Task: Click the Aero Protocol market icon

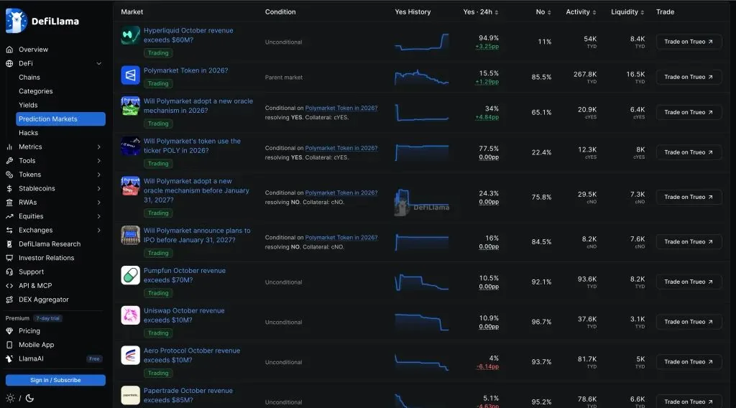Action: click(131, 355)
